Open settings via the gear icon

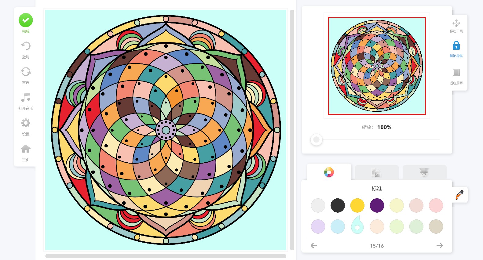[x=26, y=123]
